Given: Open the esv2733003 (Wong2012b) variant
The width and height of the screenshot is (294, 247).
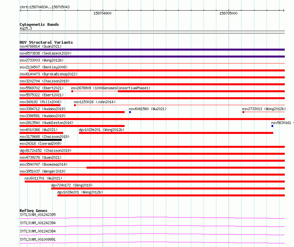Looking at the screenshot, I should (42, 60).
